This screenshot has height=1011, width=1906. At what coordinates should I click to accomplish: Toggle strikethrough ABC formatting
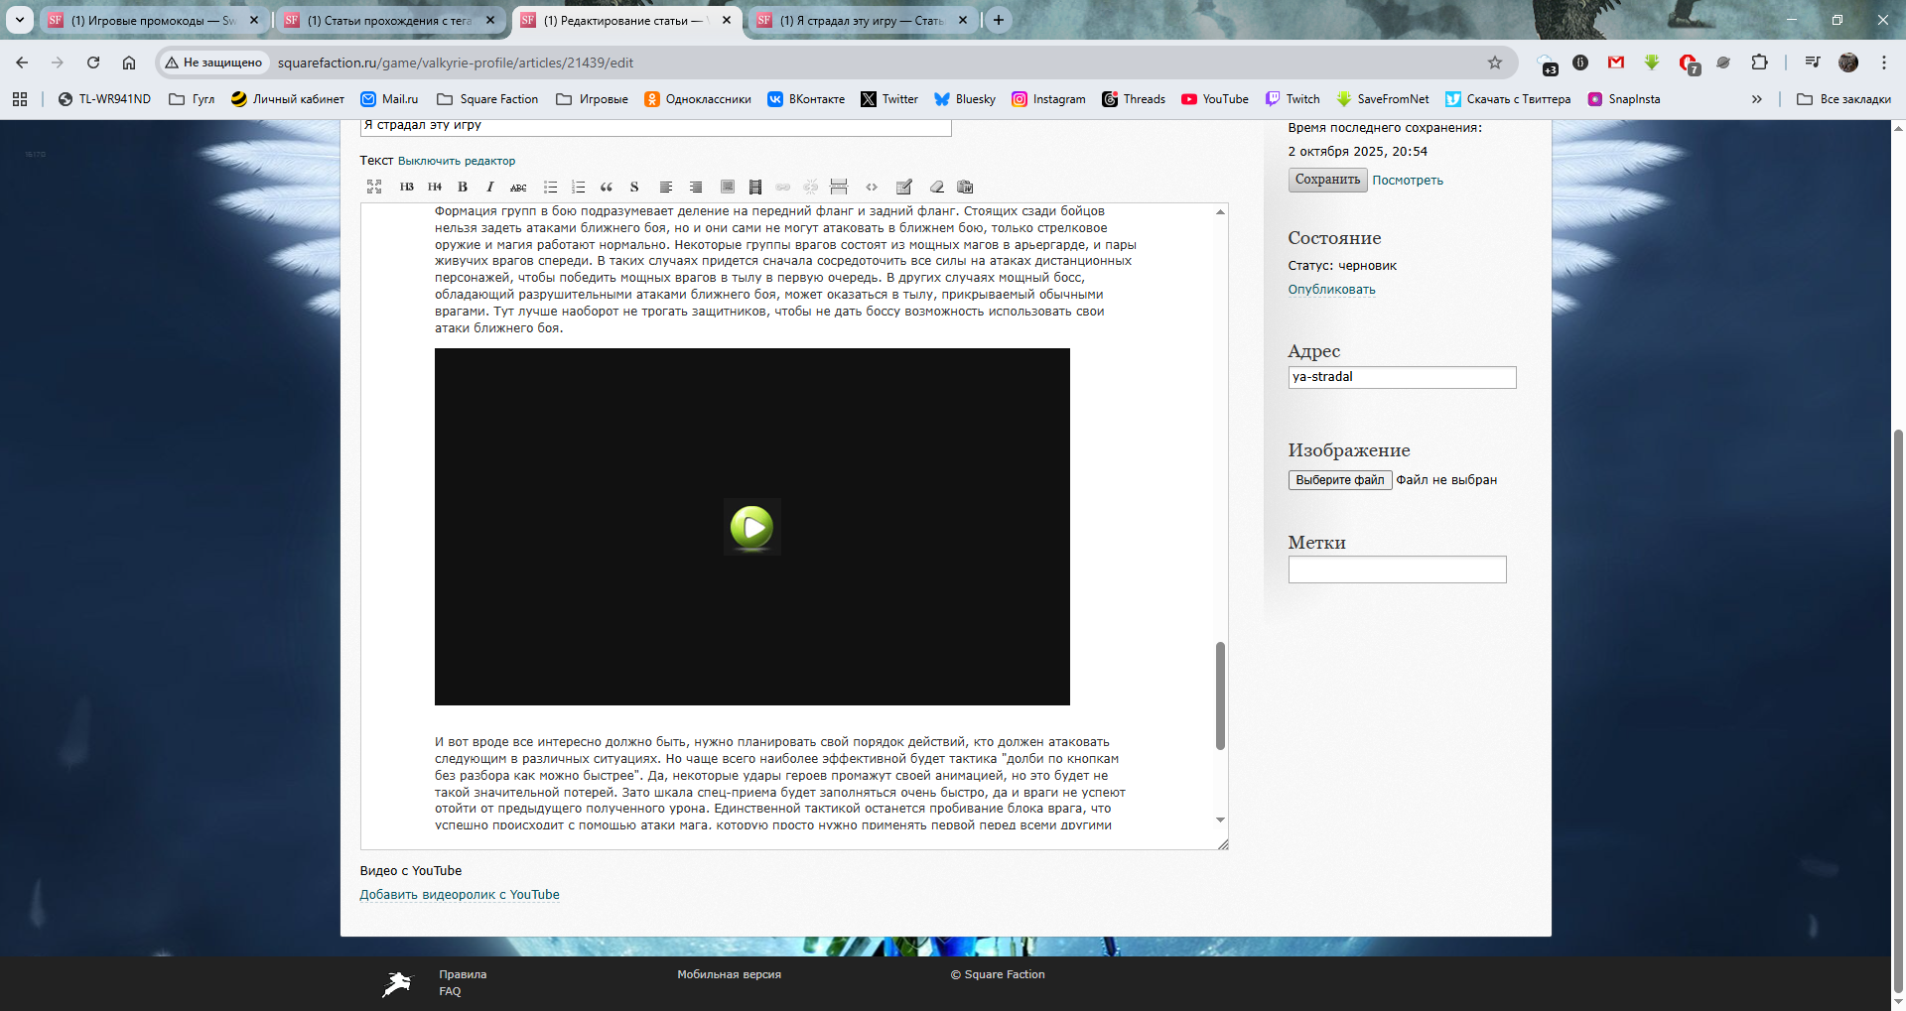pos(518,187)
